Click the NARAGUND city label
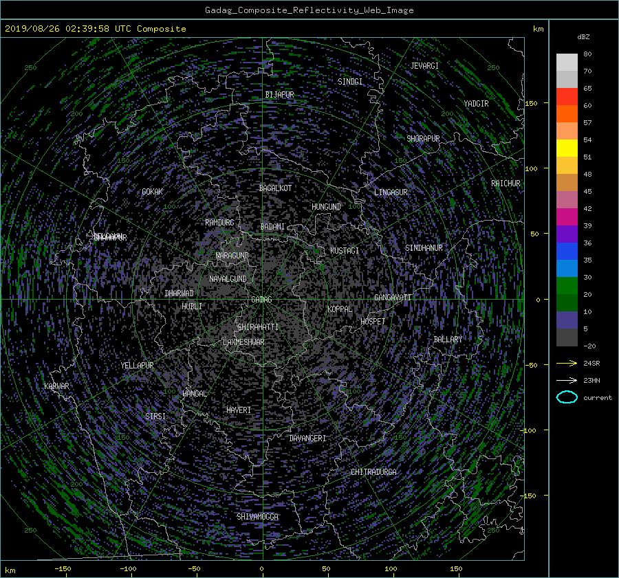This screenshot has width=619, height=578. click(x=232, y=256)
